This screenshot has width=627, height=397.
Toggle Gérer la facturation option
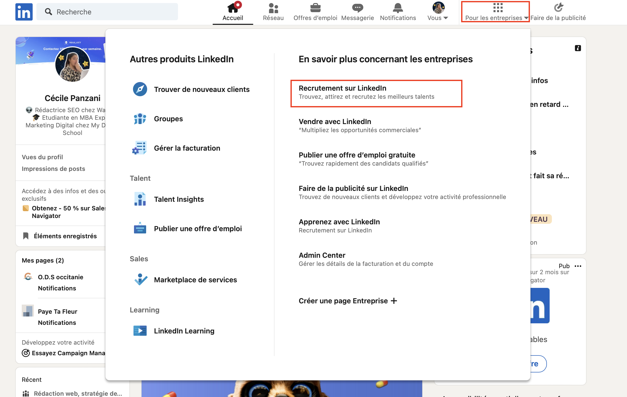click(x=187, y=148)
